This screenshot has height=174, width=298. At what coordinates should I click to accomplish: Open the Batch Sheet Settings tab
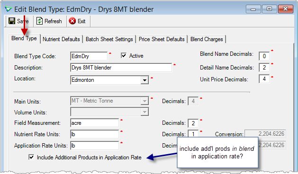(x=109, y=39)
